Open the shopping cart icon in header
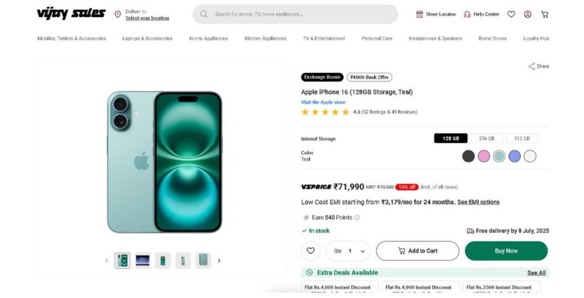The image size is (584, 298). tap(545, 14)
